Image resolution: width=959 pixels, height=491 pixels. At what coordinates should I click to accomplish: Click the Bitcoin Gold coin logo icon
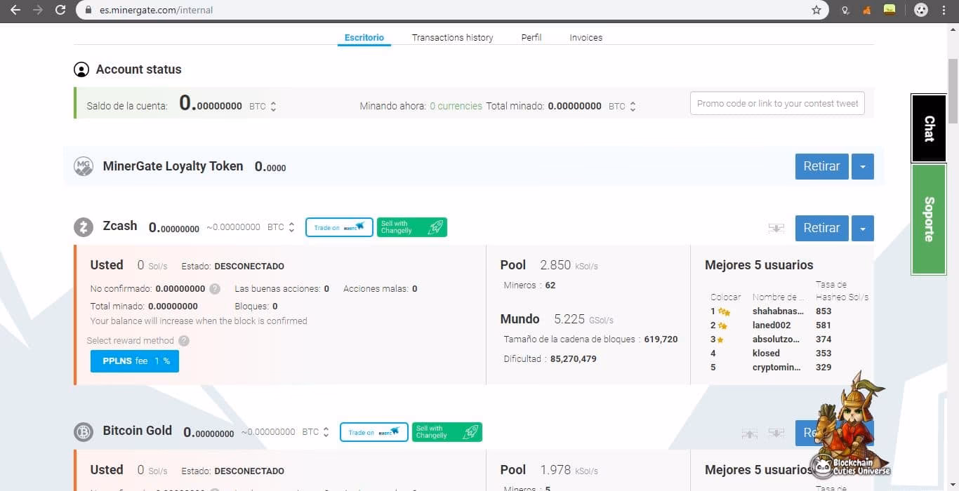pyautogui.click(x=84, y=432)
